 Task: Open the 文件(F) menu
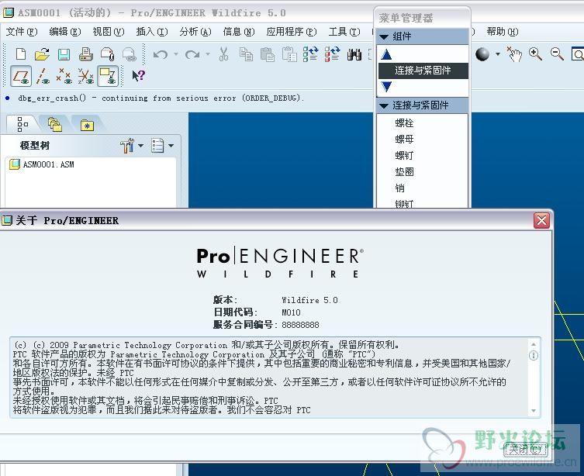(x=22, y=32)
